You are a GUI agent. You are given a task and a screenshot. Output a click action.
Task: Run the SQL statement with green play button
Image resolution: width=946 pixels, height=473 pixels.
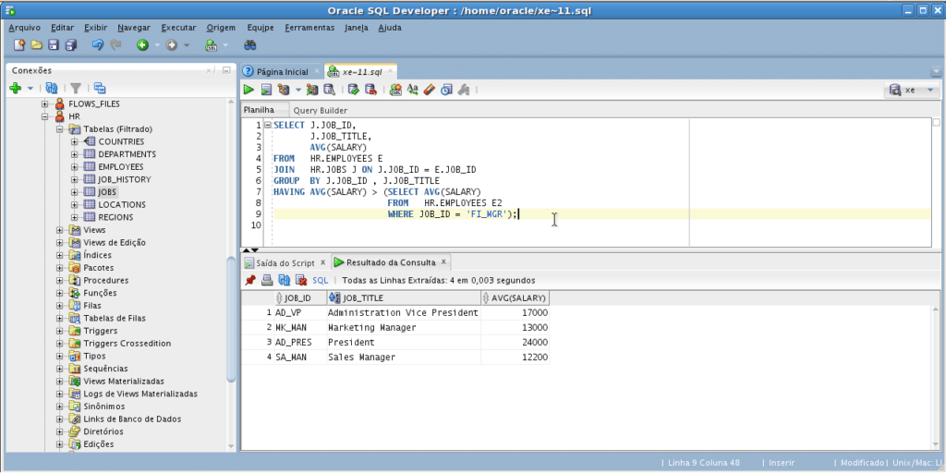tap(249, 90)
